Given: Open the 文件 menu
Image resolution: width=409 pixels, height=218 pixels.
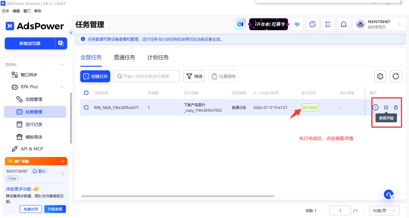Looking at the screenshot, I should tap(5, 11).
